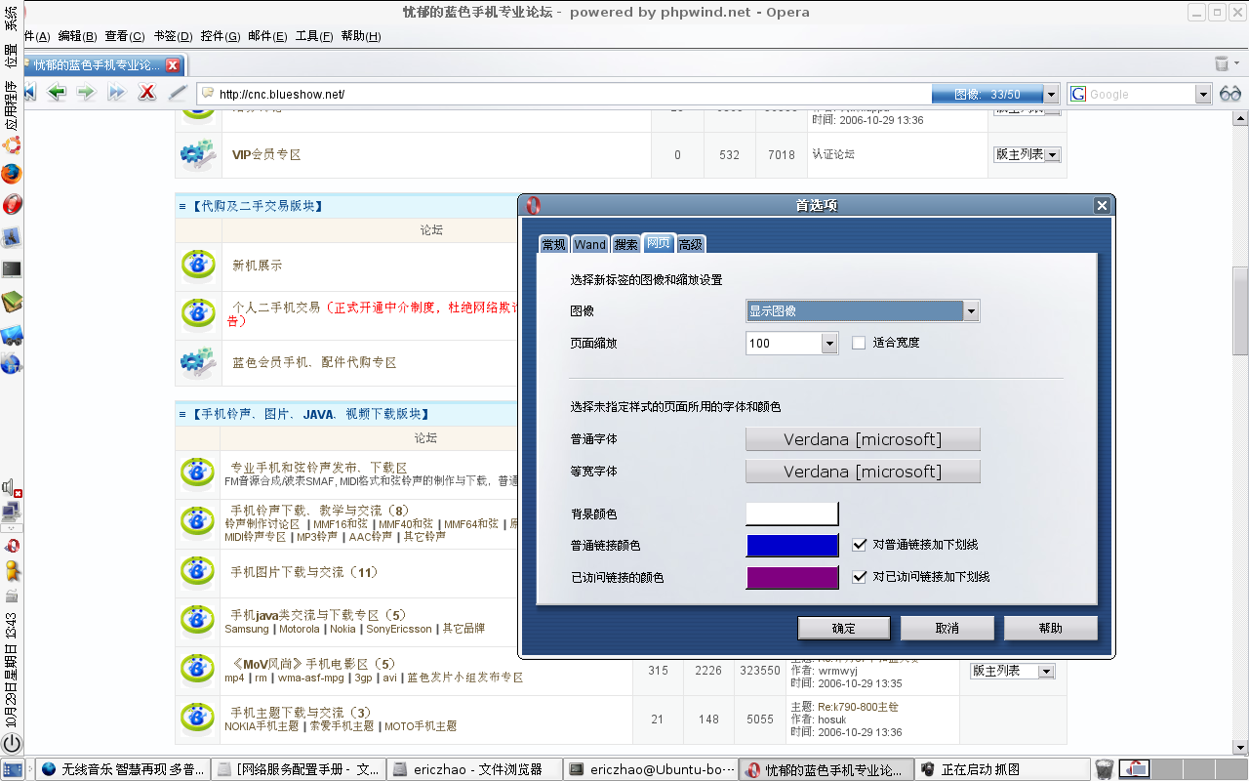This screenshot has width=1249, height=781.
Task: Open the 查看(C) menu
Action: [124, 36]
